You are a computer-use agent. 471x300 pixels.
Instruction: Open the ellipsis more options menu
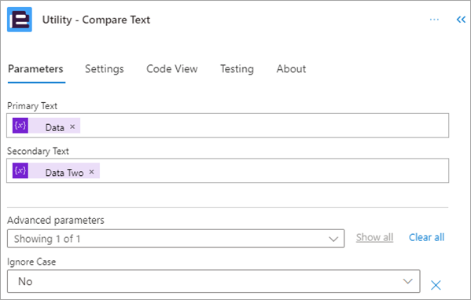click(434, 20)
